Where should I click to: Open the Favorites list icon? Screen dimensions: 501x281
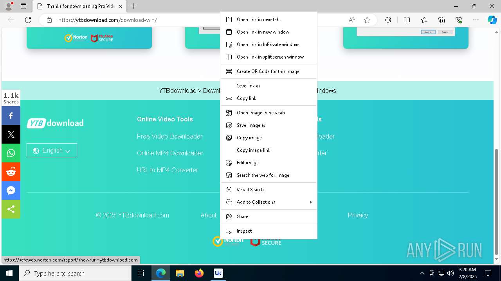pos(424,20)
